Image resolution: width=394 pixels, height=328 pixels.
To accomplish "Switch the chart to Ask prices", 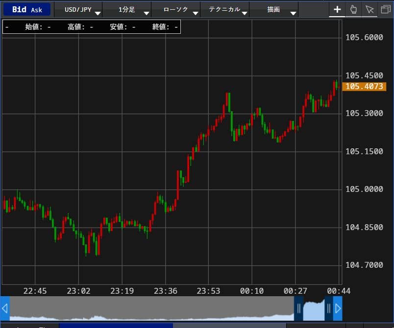I will tap(36, 10).
